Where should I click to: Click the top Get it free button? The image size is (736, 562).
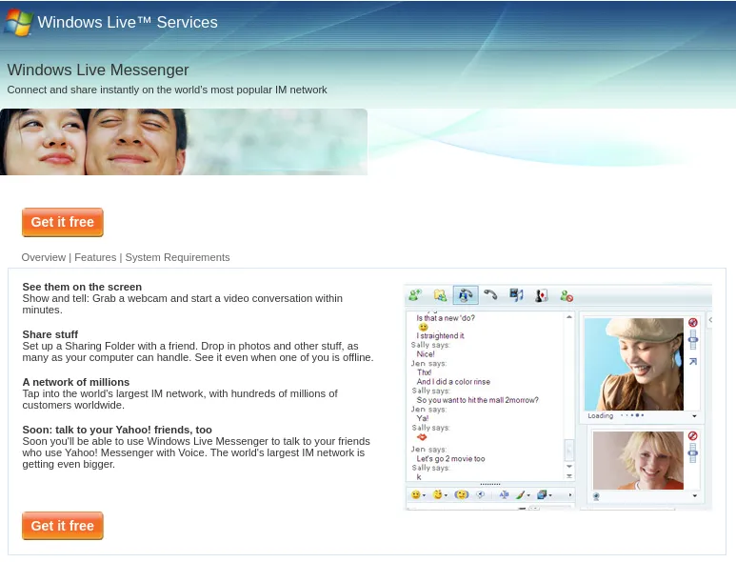point(63,222)
